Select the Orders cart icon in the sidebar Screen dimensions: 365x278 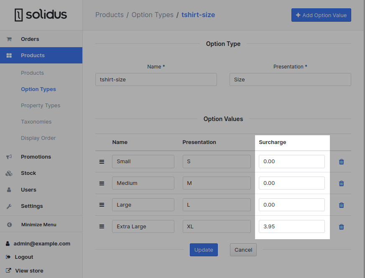pyautogui.click(x=9, y=38)
